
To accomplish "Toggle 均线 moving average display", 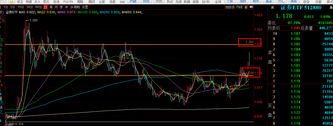I will (x=239, y=7).
